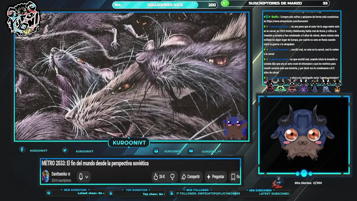Viewport: 357px width, 201px height.
Task: Expand notification options chevron beside the bell
Action: [87, 177]
